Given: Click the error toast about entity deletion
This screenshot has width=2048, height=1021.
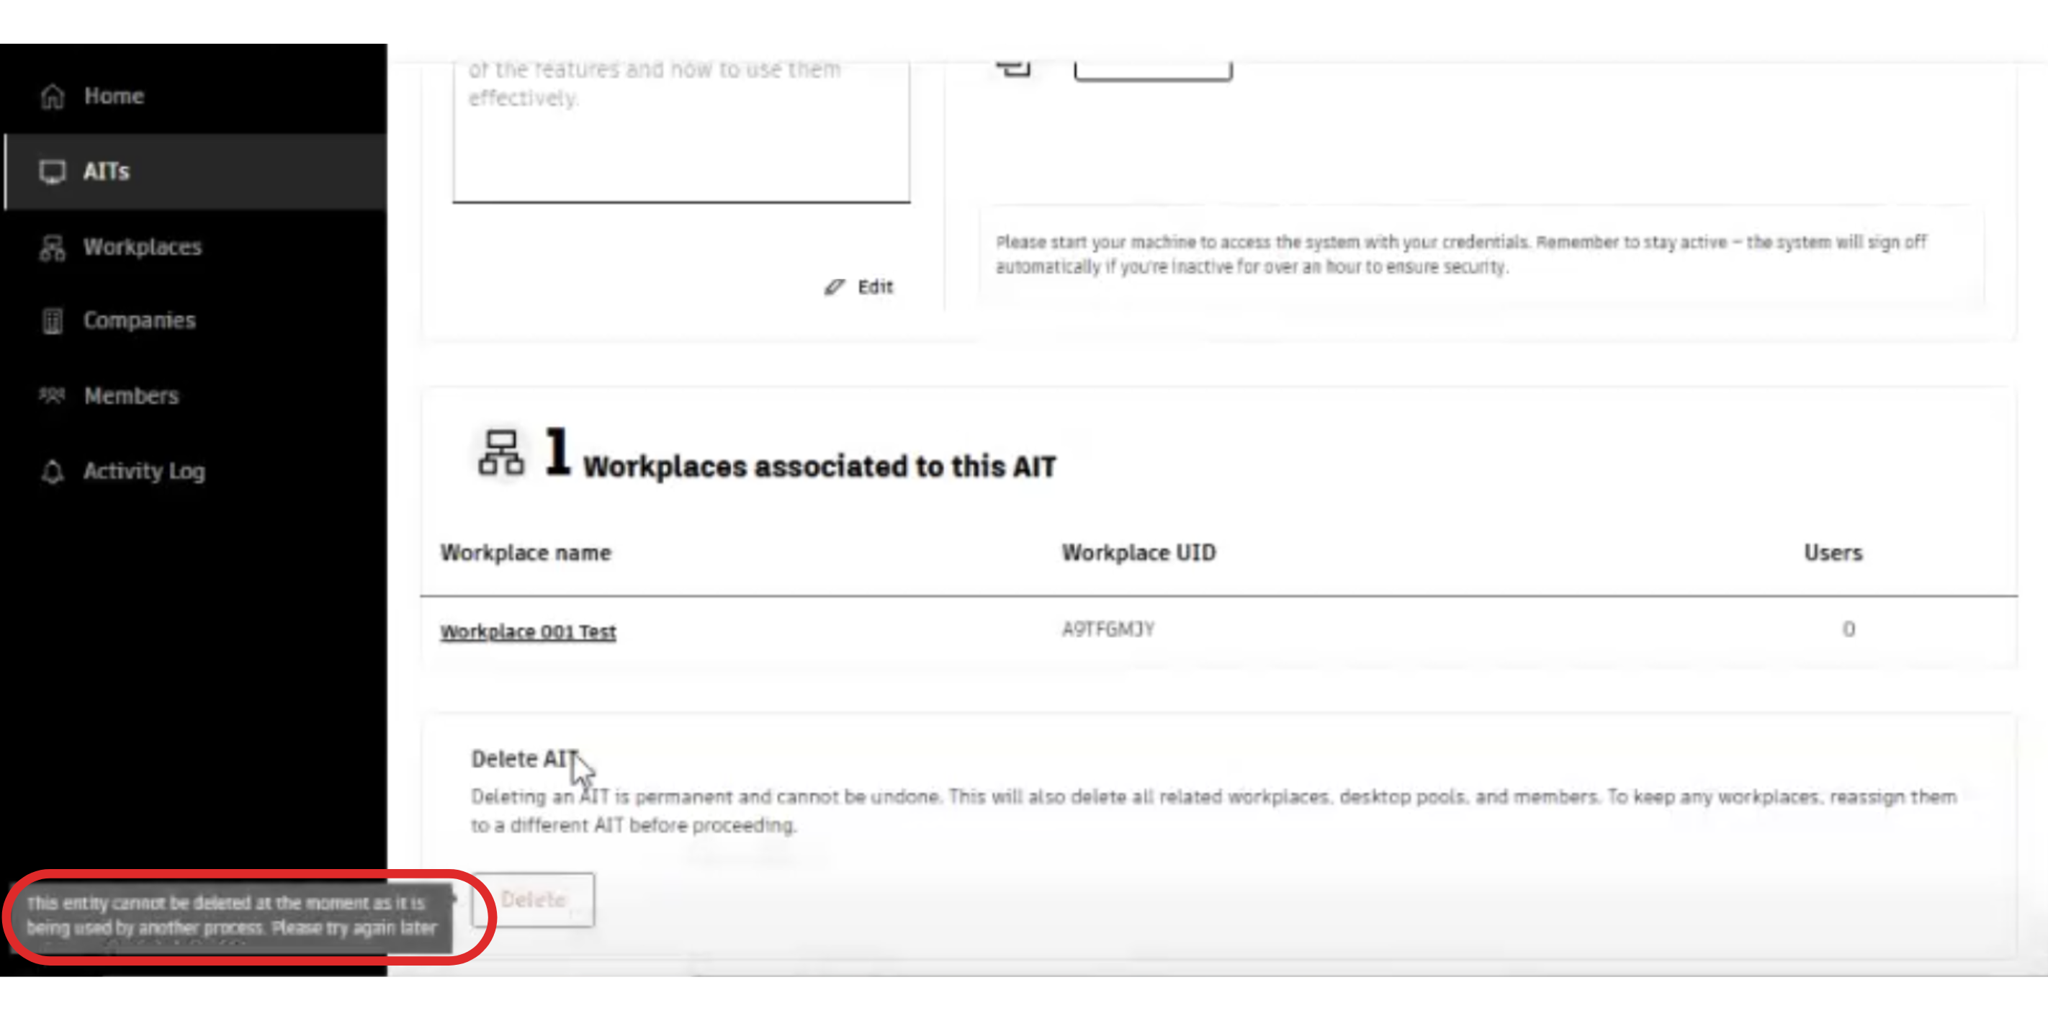Looking at the screenshot, I should coord(231,916).
